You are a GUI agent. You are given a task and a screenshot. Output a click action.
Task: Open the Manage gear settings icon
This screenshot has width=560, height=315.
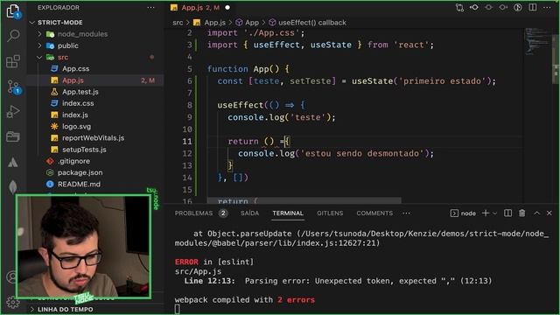(x=12, y=303)
